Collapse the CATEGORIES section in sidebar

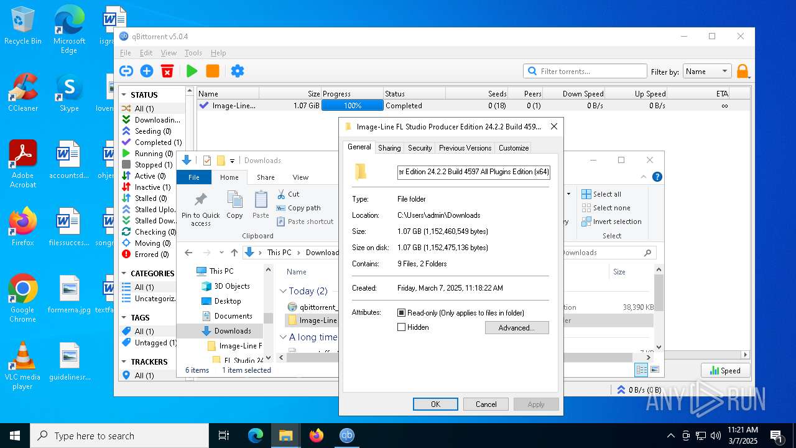click(124, 274)
